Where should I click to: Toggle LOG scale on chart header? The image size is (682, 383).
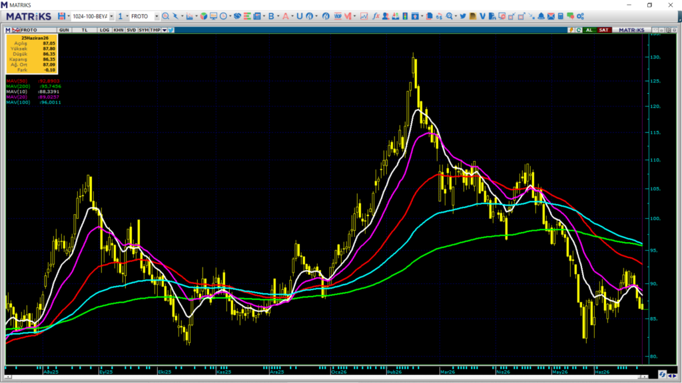[x=105, y=30]
